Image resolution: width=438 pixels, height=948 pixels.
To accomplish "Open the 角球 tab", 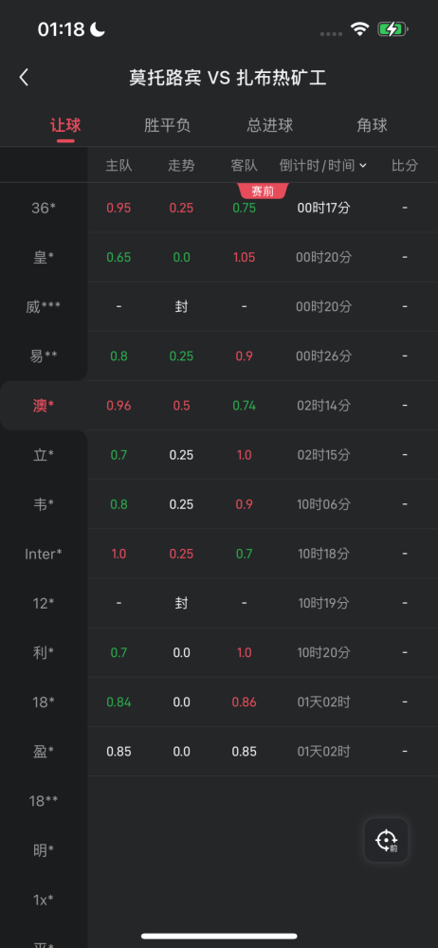I will (372, 125).
